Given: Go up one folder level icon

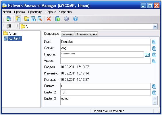Looking at the screenshot, I should click(x=9, y=26).
